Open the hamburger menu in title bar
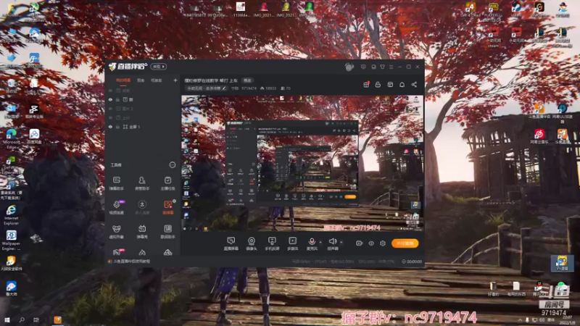The image size is (580, 326). pyautogui.click(x=391, y=67)
